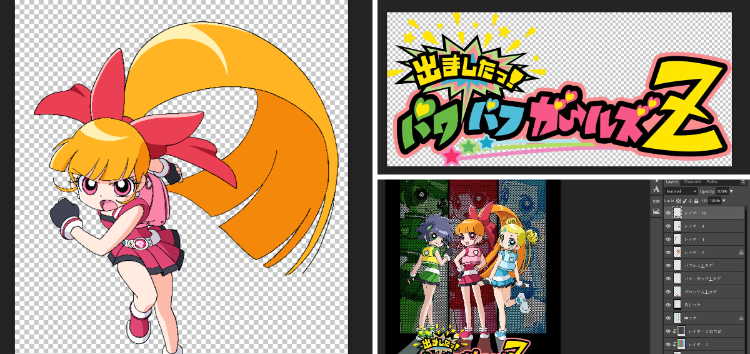Lock image pixels brush icon

(684, 201)
